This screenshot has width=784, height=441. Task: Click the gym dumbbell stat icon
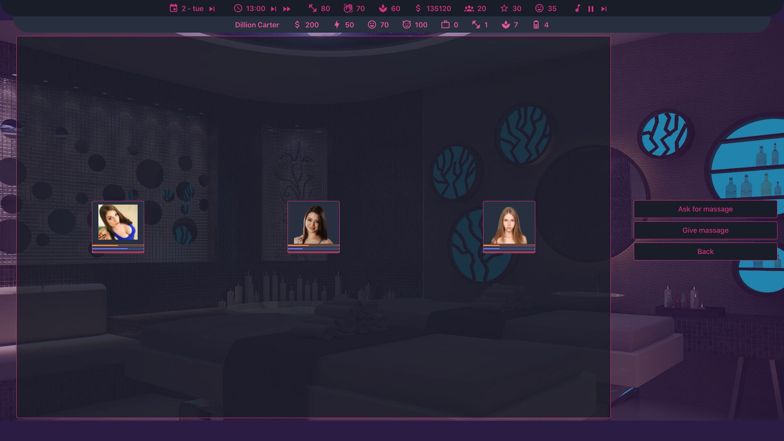[x=313, y=8]
